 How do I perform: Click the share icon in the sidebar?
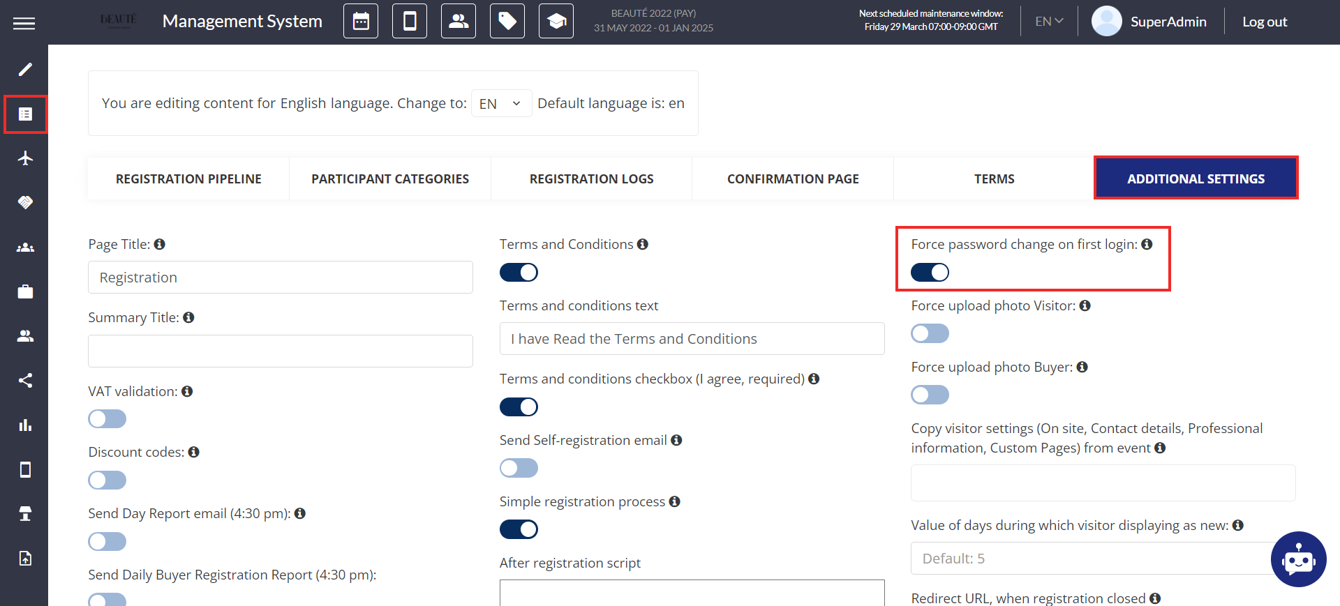(25, 381)
